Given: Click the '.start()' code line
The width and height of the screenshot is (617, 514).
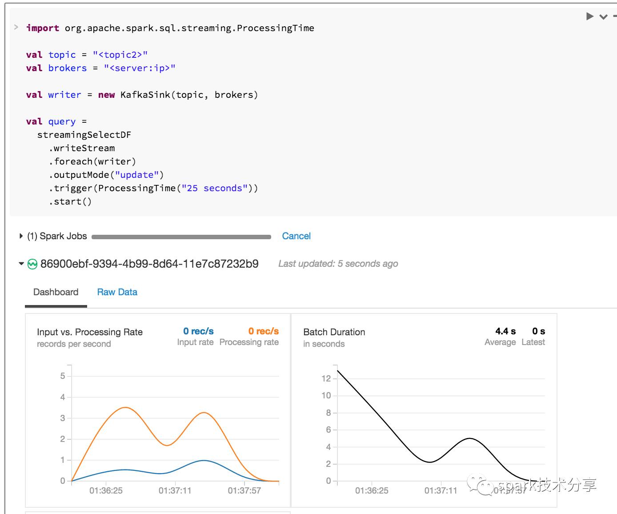Looking at the screenshot, I should click(x=70, y=201).
